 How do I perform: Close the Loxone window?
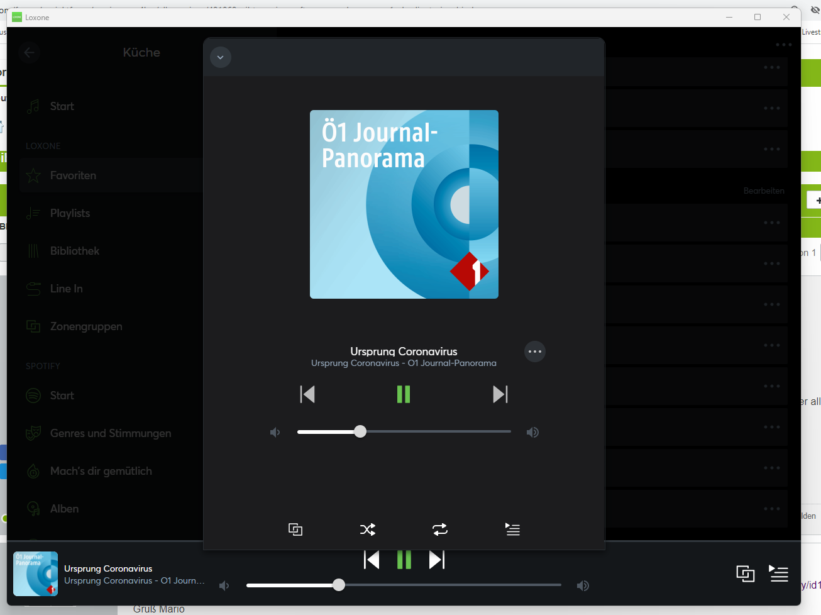[x=786, y=17]
